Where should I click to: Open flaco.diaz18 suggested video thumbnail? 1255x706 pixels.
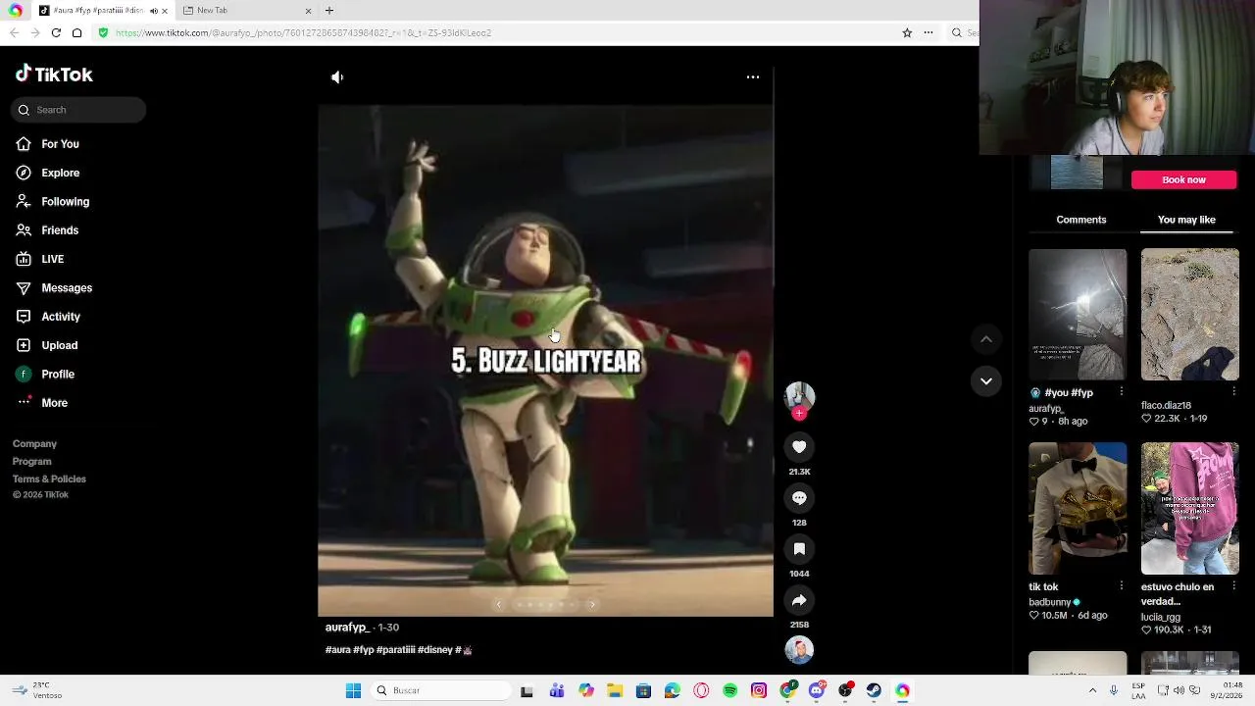pos(1190,315)
